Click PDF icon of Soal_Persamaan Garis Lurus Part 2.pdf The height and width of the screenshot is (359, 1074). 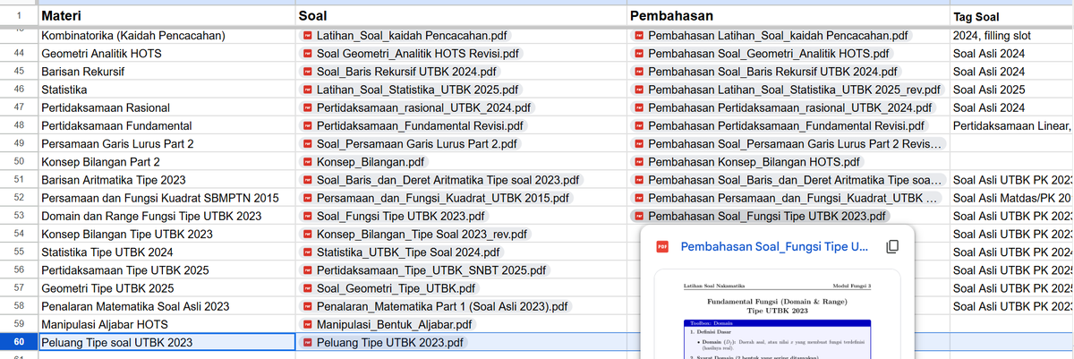coord(307,144)
